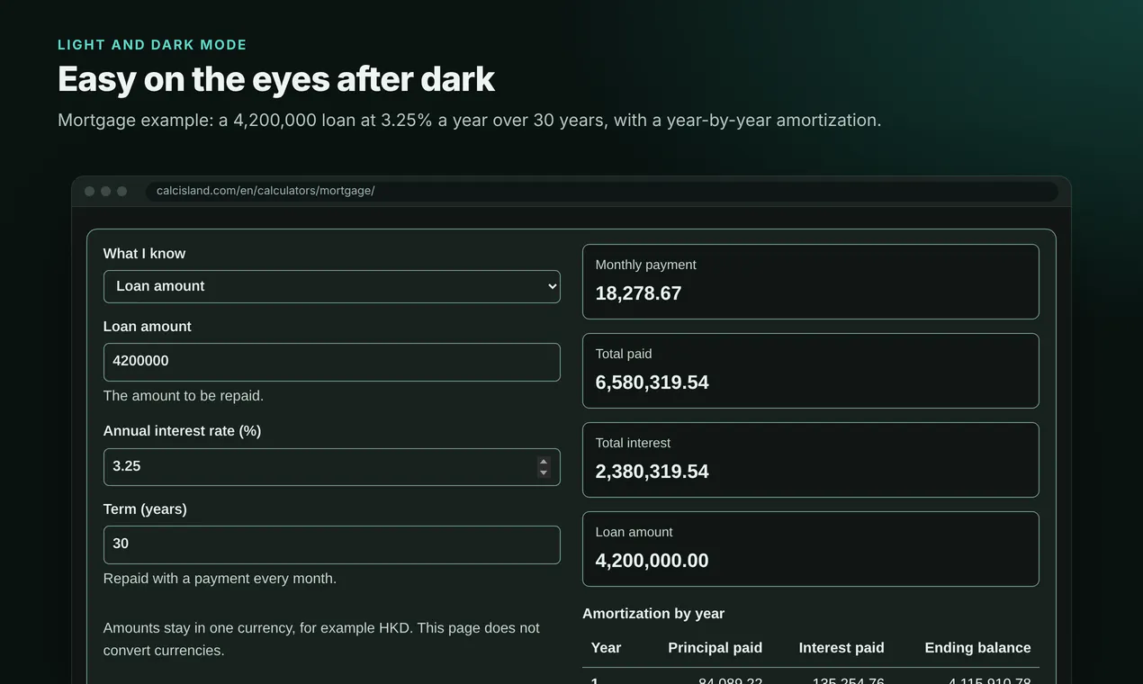Click the 'Annual interest rate (%)' label
This screenshot has width=1143, height=684.
tap(182, 431)
